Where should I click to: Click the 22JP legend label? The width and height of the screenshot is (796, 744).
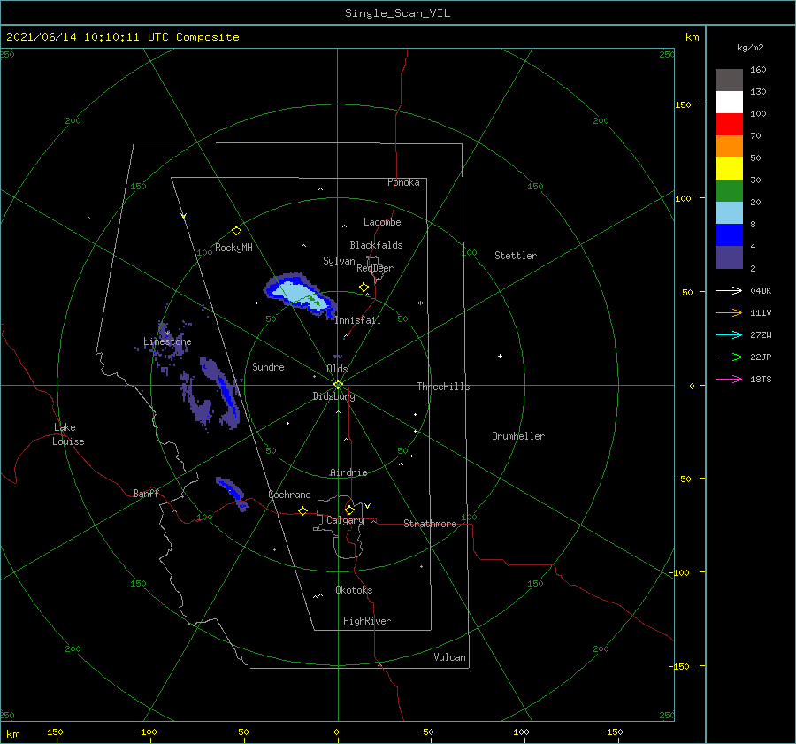pos(761,357)
